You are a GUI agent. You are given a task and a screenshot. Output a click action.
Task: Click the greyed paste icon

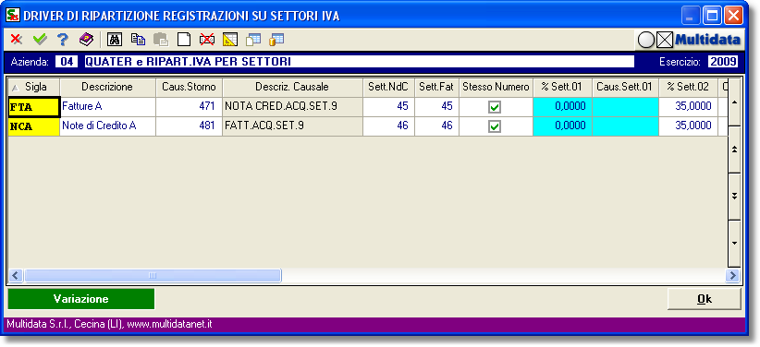(x=161, y=39)
